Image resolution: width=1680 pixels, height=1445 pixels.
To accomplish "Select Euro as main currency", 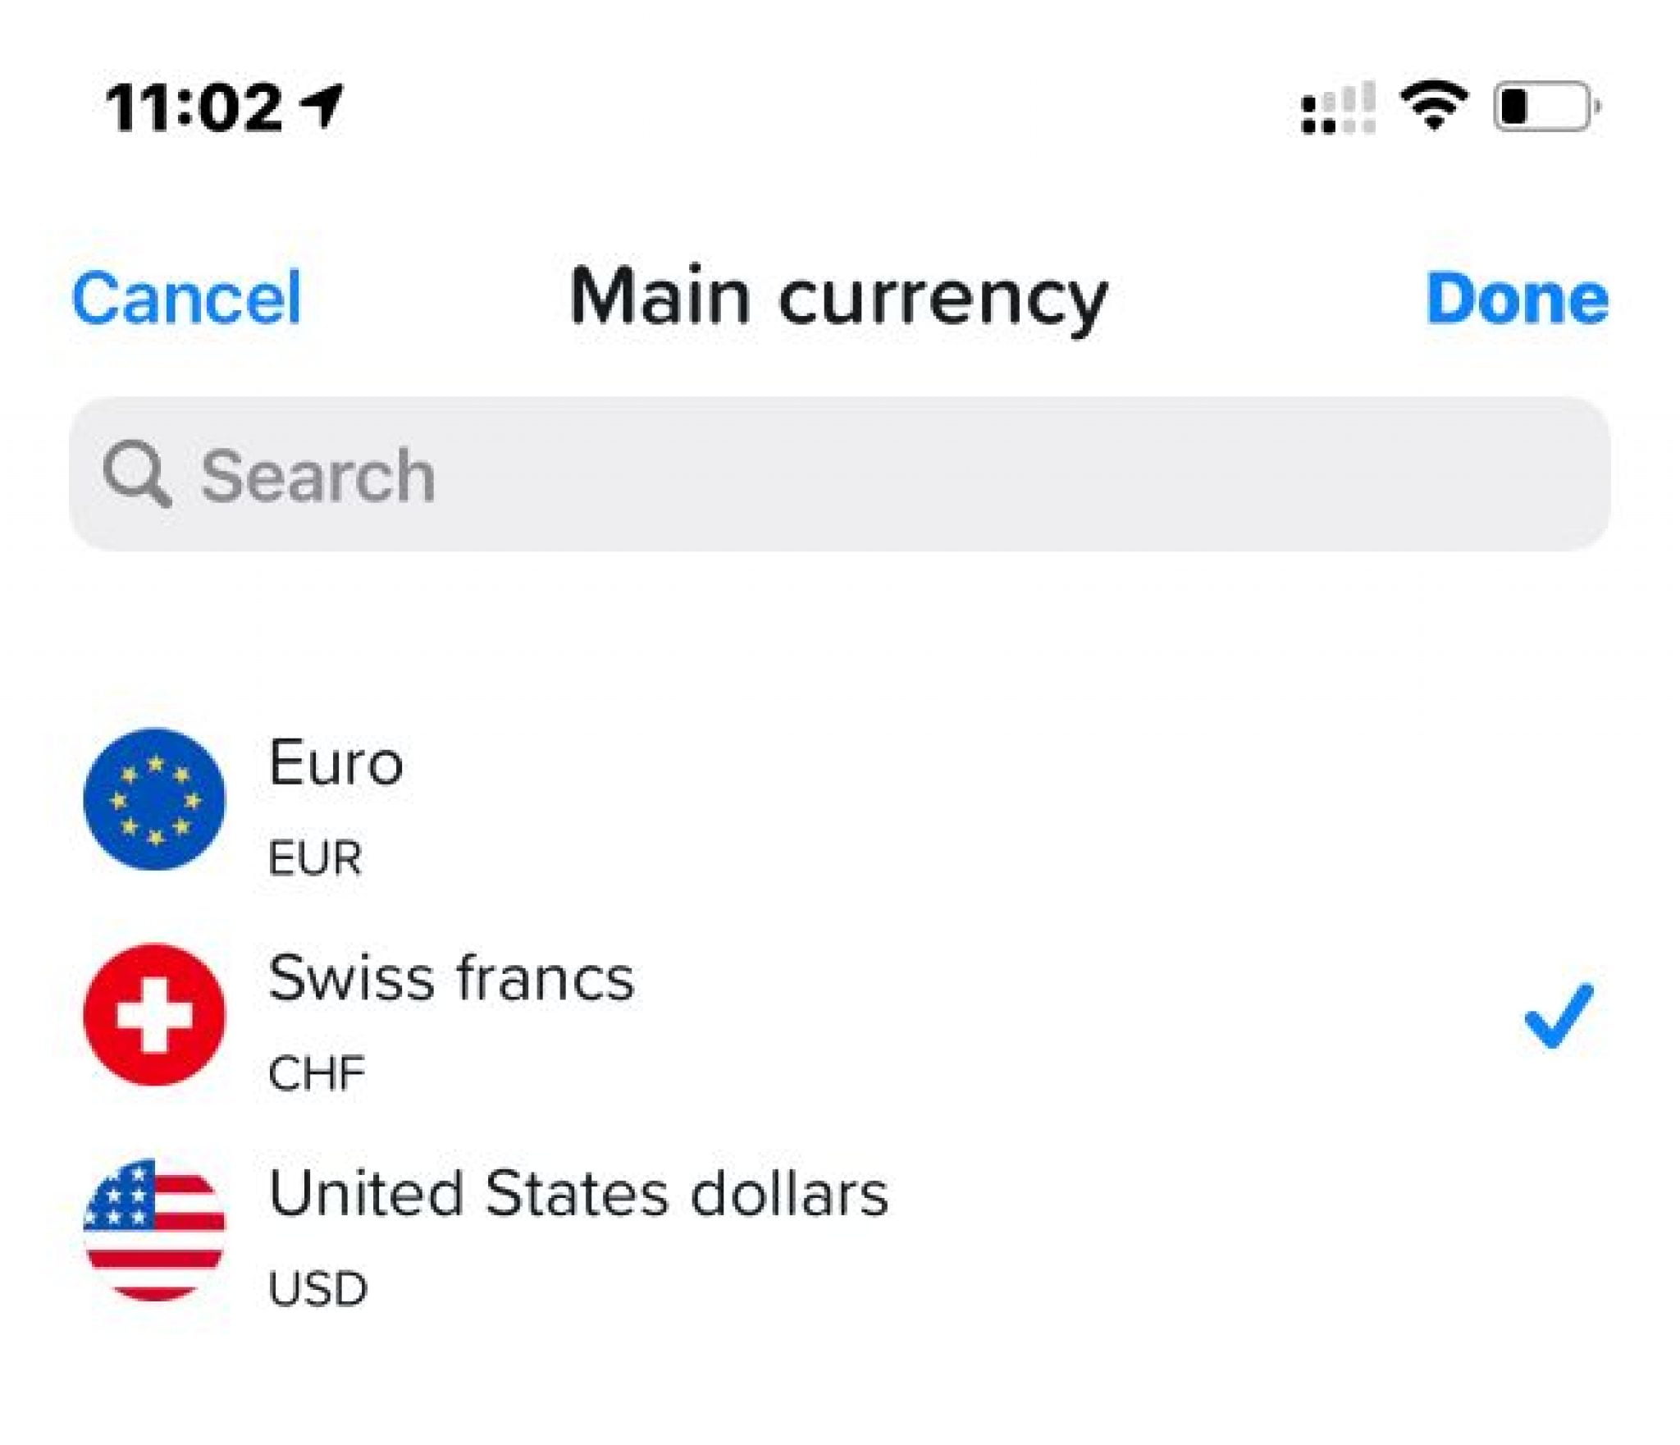I will [x=336, y=763].
